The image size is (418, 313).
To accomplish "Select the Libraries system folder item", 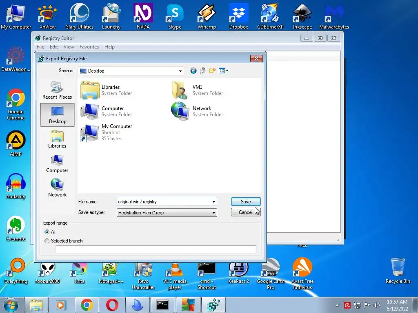I will tap(107, 90).
